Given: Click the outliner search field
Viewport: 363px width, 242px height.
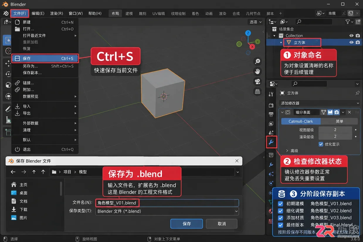Looking at the screenshot, I should click(313, 22).
